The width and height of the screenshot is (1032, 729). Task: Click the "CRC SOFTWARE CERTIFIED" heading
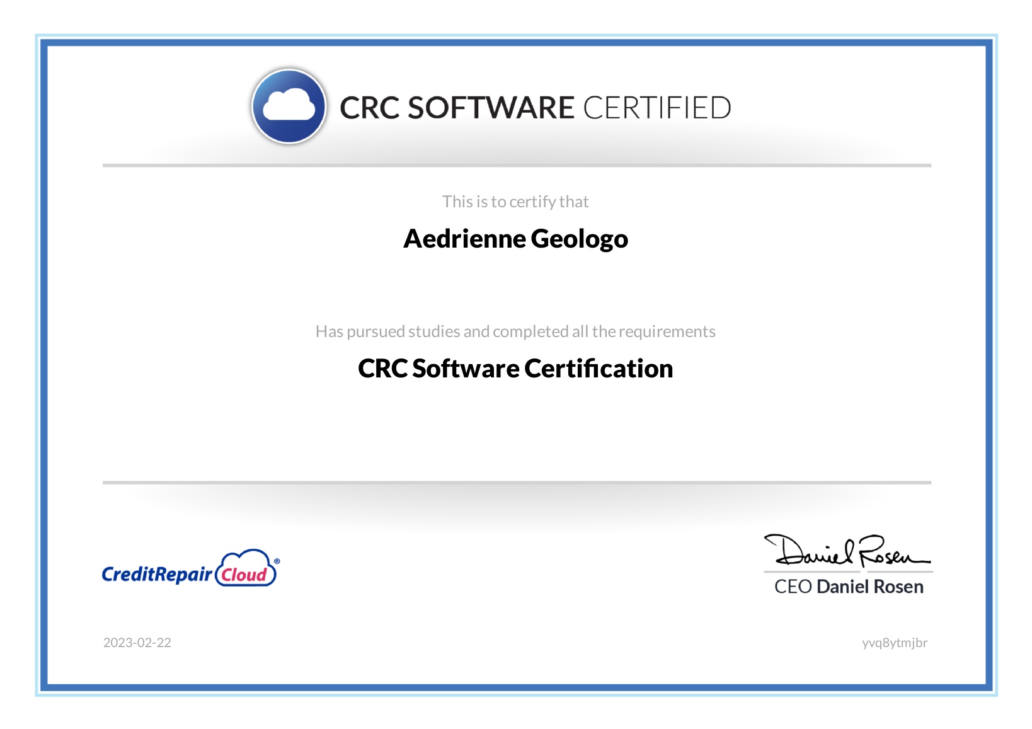coord(535,108)
